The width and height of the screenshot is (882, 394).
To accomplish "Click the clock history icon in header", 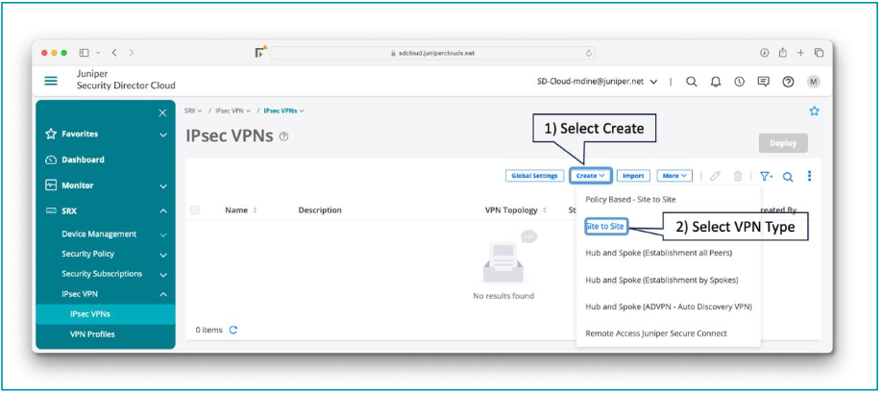I will point(740,82).
